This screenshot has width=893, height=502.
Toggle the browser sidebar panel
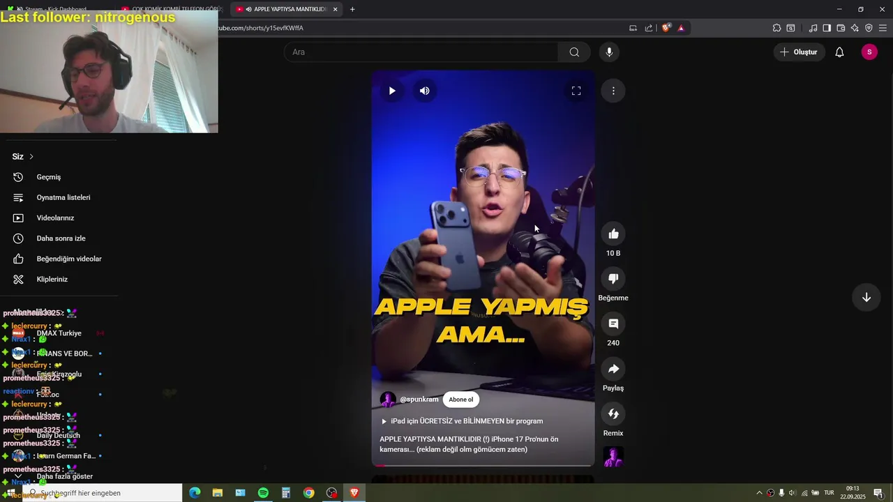coord(827,28)
